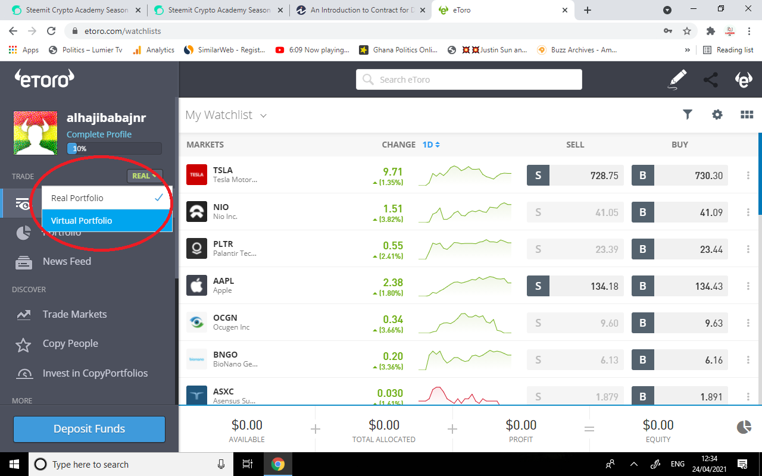The width and height of the screenshot is (762, 476).
Task: Open News Feed in the sidebar
Action: [67, 262]
